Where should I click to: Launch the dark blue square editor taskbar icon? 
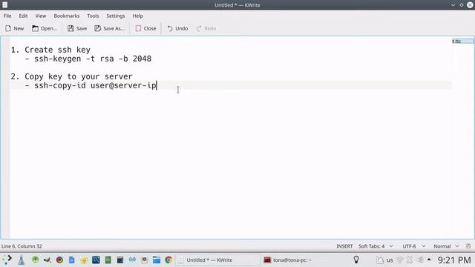pyautogui.click(x=96, y=260)
